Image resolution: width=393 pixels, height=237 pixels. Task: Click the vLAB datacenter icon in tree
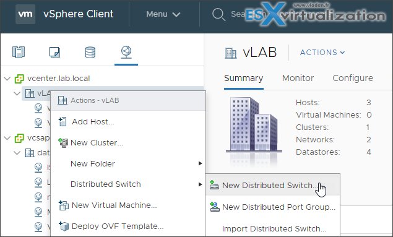[x=30, y=93]
